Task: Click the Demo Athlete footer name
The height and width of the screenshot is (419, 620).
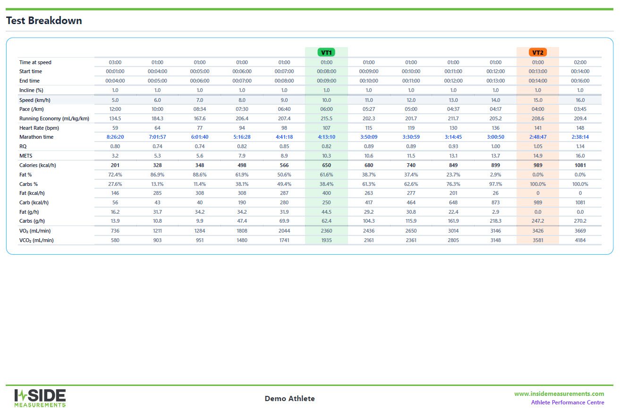Action: coord(289,399)
